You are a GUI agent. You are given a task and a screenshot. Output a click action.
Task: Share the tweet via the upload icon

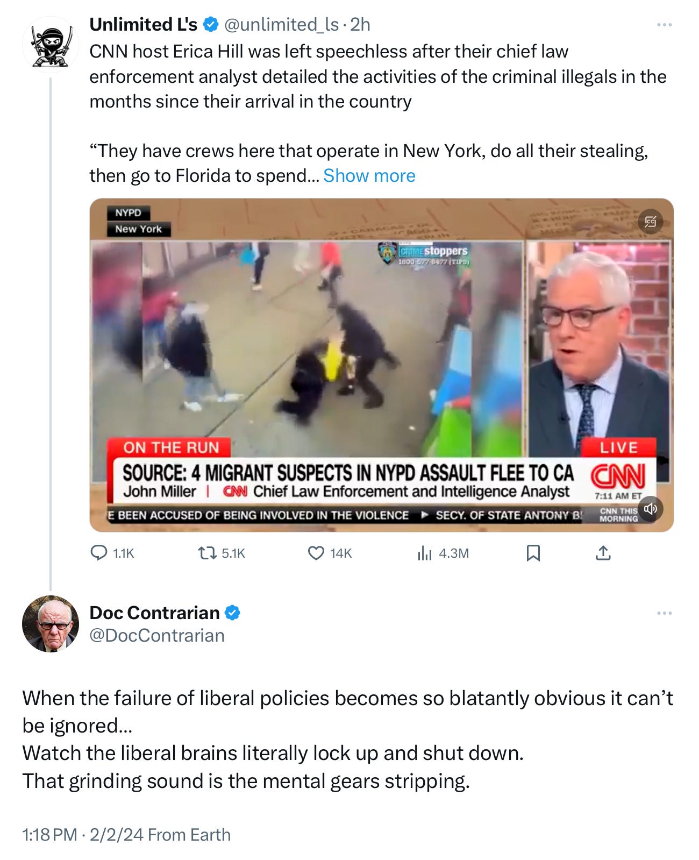pos(603,553)
